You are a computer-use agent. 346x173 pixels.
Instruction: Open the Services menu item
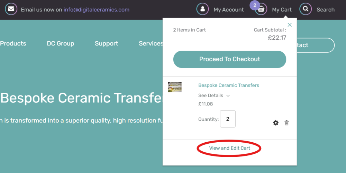151,43
